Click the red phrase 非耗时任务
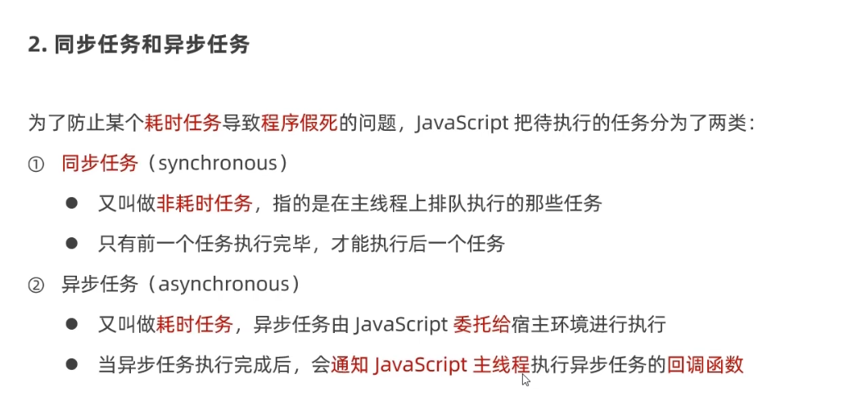Viewport: 857px width, 396px height. 205,204
